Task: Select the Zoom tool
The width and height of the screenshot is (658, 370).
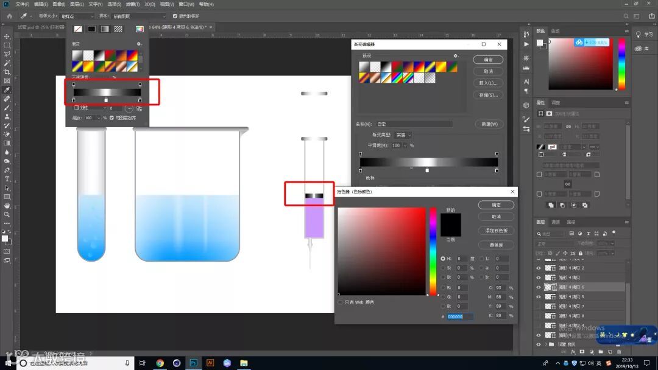Action: pyautogui.click(x=7, y=215)
